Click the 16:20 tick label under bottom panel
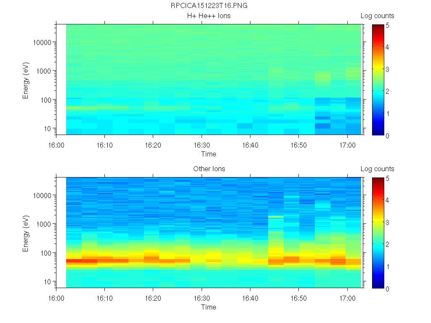The image size is (431, 323). (153, 298)
